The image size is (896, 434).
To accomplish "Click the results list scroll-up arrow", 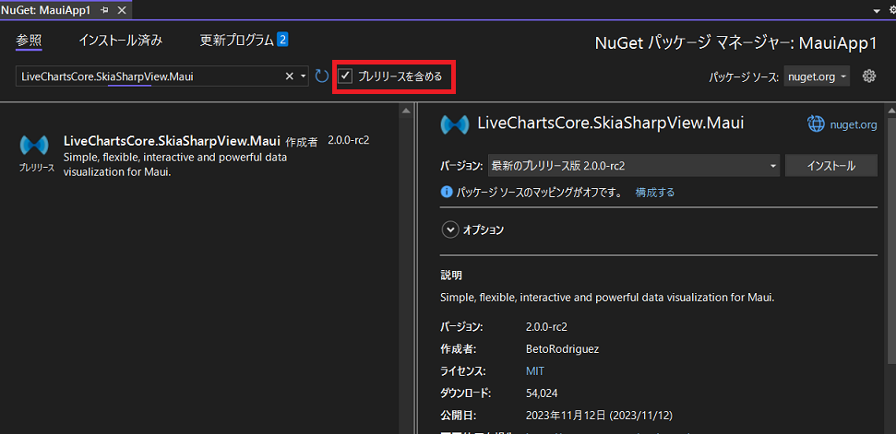I will (x=406, y=110).
